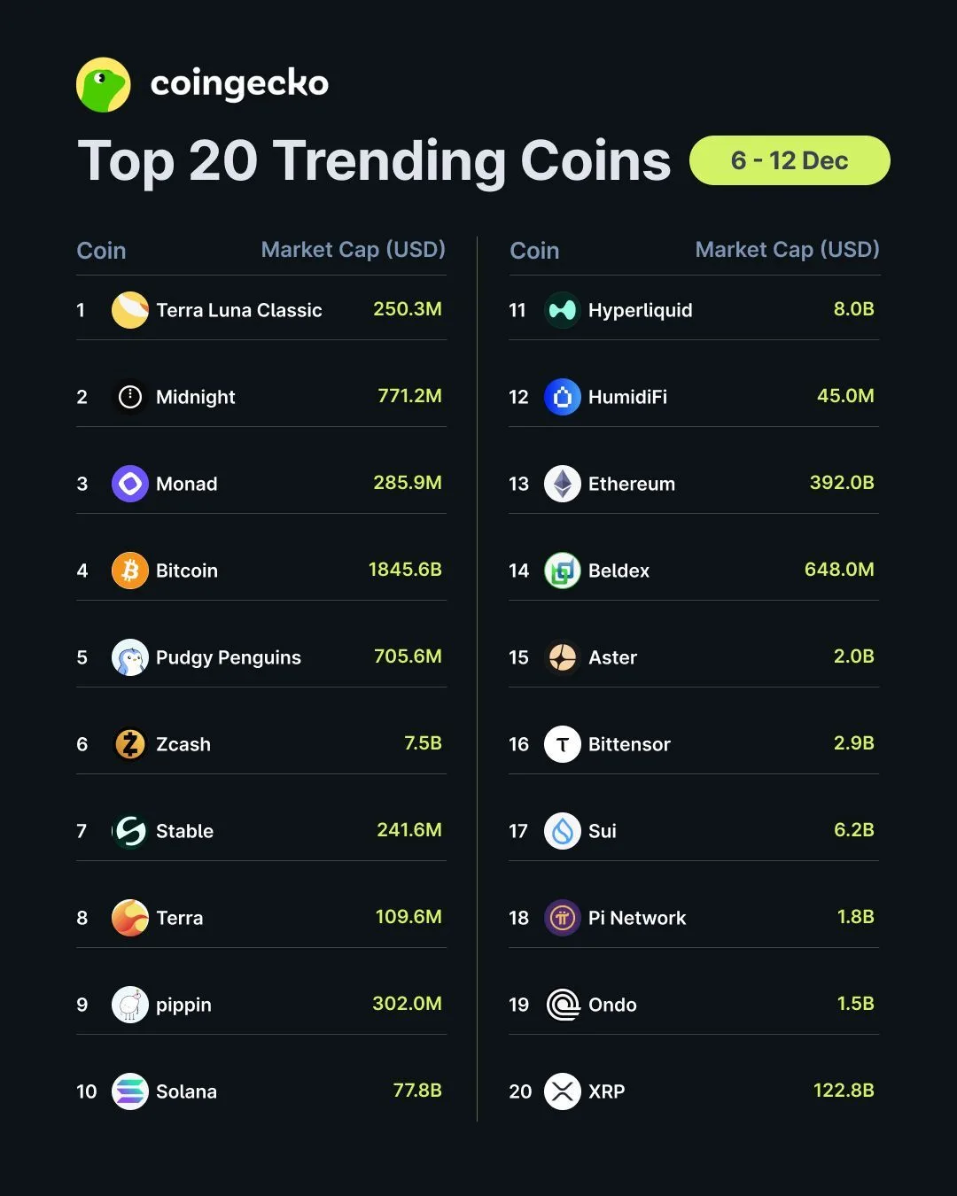This screenshot has height=1196, width=957.
Task: Click the Bitcoin coin icon
Action: point(130,571)
